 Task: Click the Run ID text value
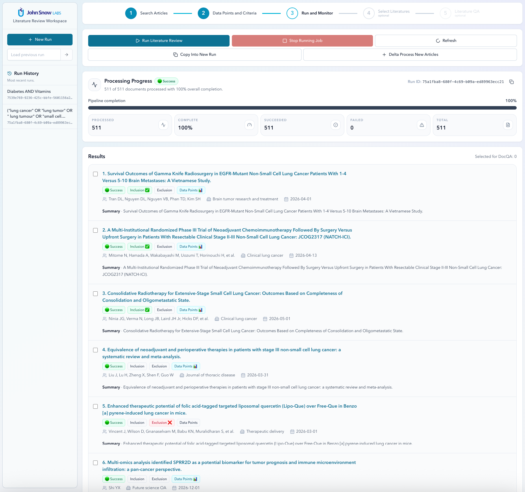coord(463,82)
